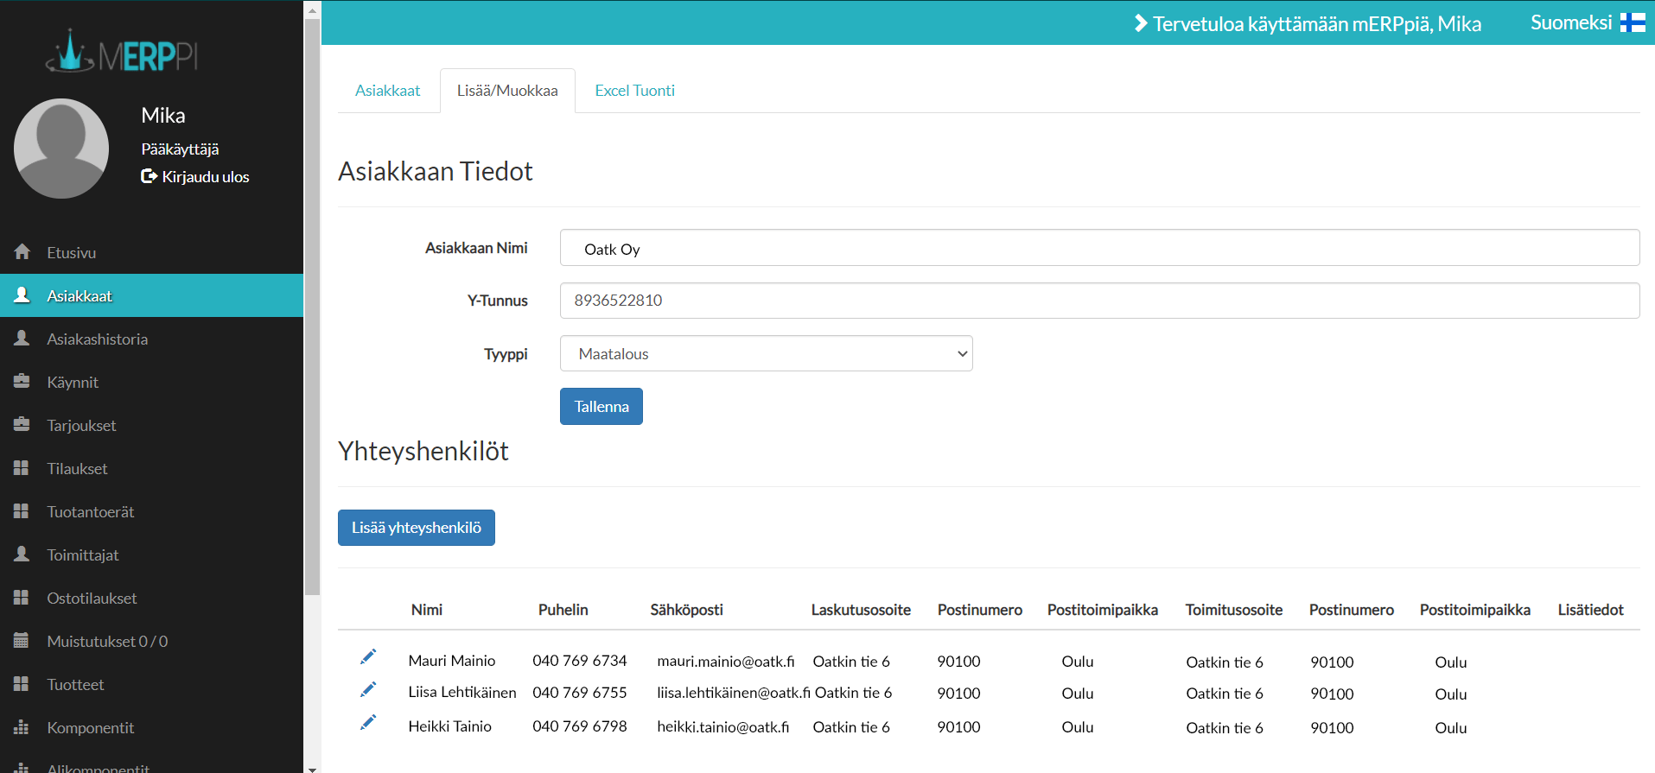Click the Tilaukset grid icon
Image resolution: width=1655 pixels, height=773 pixels.
(22, 468)
